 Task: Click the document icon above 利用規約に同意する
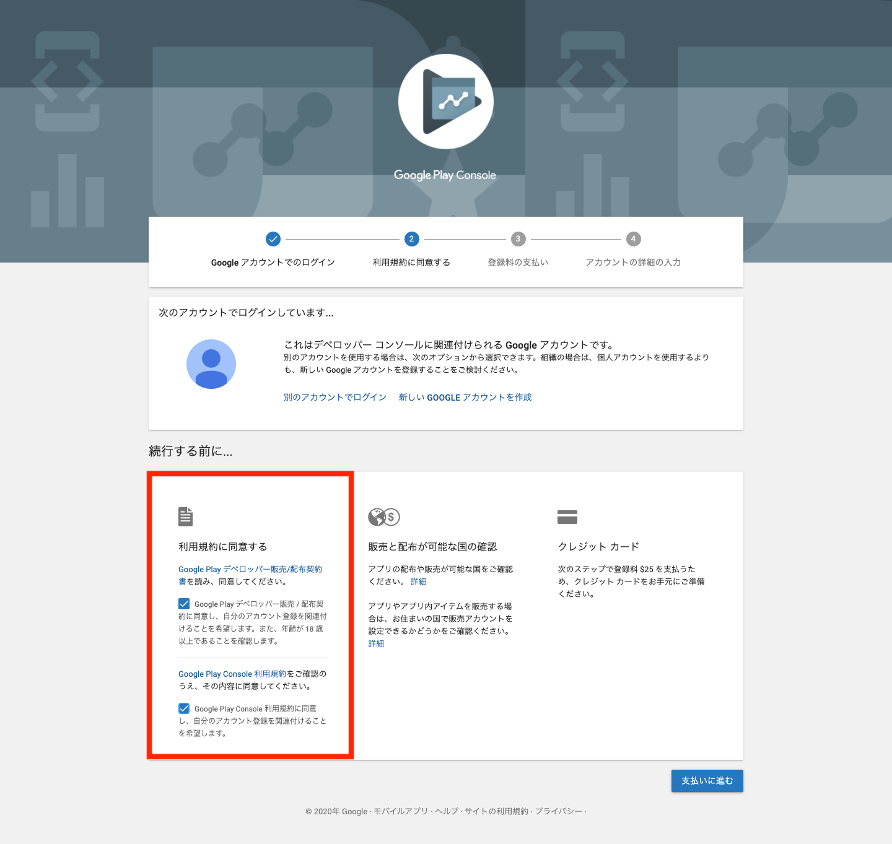click(x=186, y=516)
